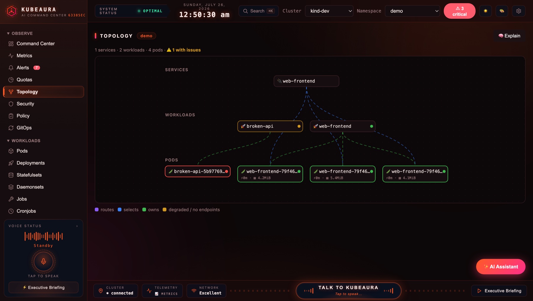The image size is (533, 301).
Task: Click the Pods cube icon
Action: coord(11,151)
